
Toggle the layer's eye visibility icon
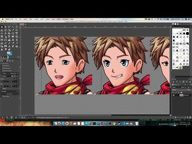174,95
